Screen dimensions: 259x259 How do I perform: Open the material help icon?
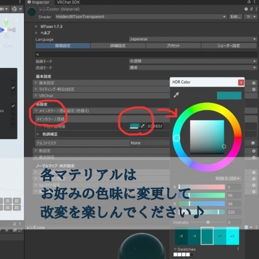click(x=246, y=9)
